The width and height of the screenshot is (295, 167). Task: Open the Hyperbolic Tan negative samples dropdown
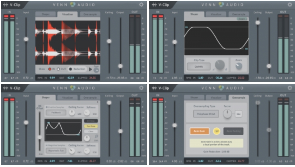click(56, 151)
